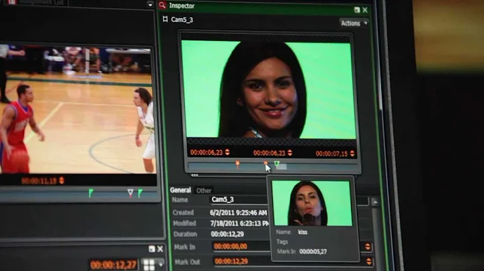484x271 pixels.
Task: Select the Modified date 7/18/2011 value
Action: [239, 223]
